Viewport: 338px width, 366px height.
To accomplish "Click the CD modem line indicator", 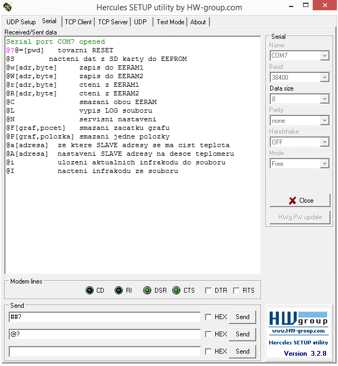I will point(89,291).
